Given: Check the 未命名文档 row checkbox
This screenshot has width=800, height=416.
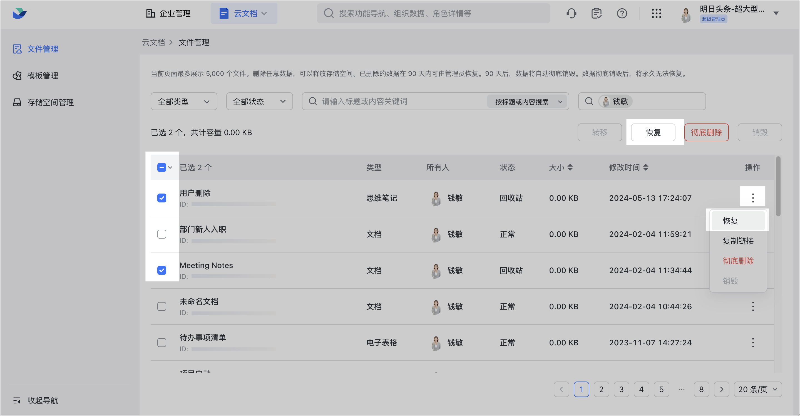Looking at the screenshot, I should 162,306.
